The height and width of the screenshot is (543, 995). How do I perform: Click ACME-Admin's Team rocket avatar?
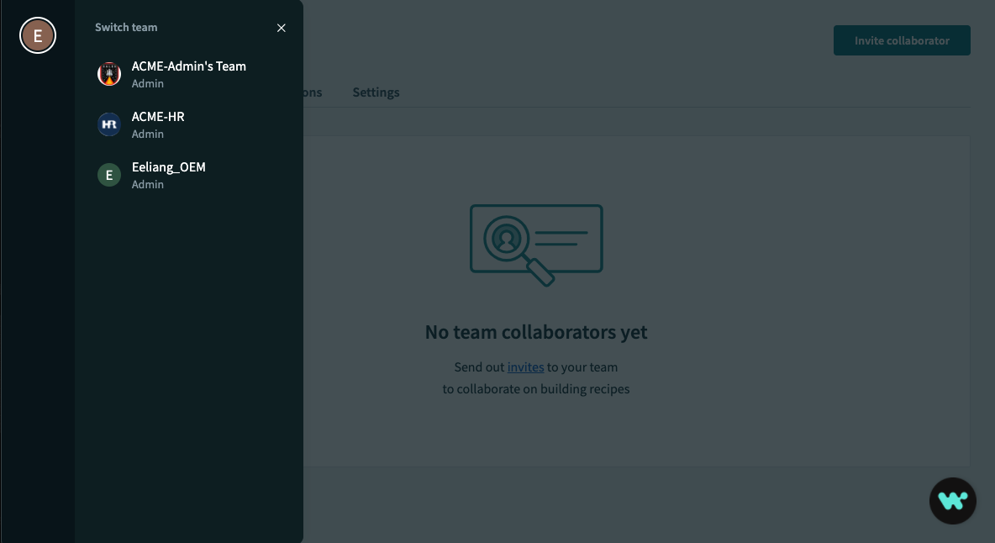[x=109, y=73]
